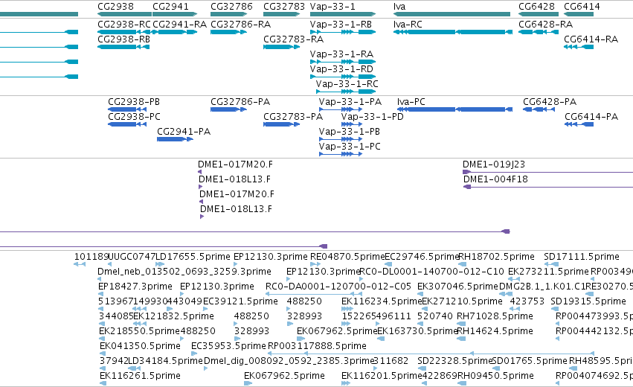Select the CG32783-RA transcript bar
Image resolution: width=633 pixels, height=387 pixels.
(x=281, y=47)
